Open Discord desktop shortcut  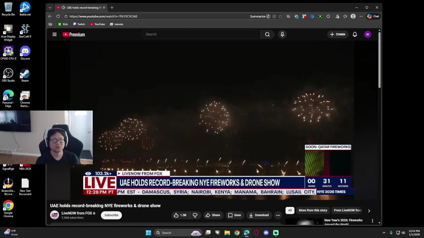point(25,53)
